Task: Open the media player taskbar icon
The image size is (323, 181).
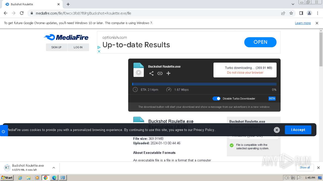Action: tap(37, 178)
